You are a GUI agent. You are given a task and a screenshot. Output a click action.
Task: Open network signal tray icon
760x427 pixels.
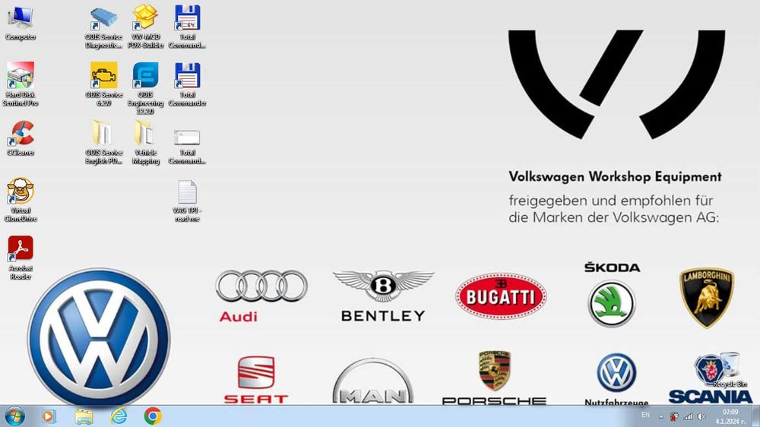tap(689, 416)
